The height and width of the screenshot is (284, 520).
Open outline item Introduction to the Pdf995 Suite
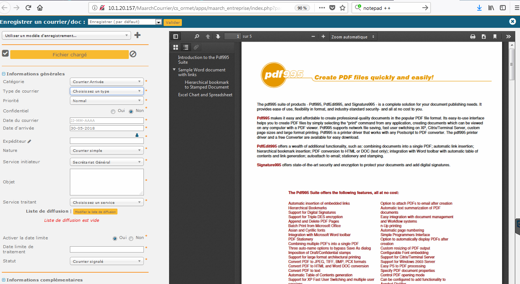203,60
